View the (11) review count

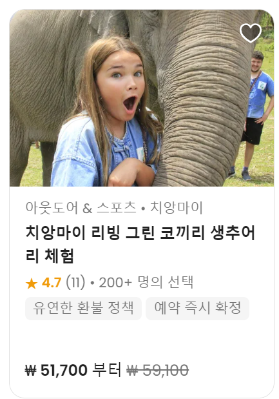click(75, 282)
